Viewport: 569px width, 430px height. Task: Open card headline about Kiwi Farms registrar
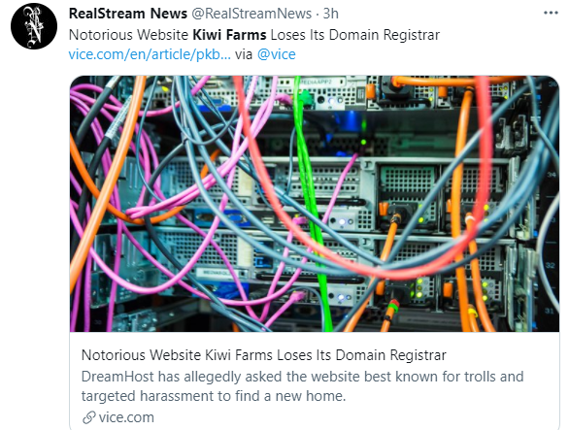pos(264,355)
